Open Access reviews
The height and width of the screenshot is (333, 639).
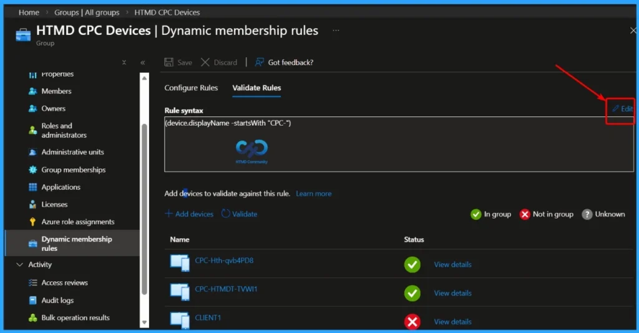[64, 283]
